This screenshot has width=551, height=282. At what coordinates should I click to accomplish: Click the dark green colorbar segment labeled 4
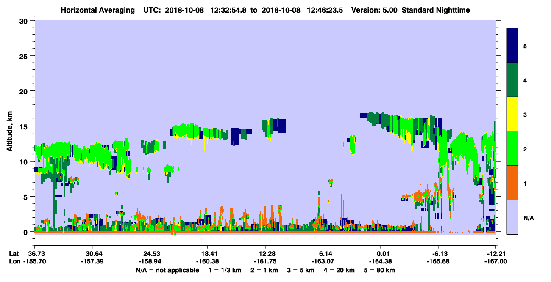(512, 80)
